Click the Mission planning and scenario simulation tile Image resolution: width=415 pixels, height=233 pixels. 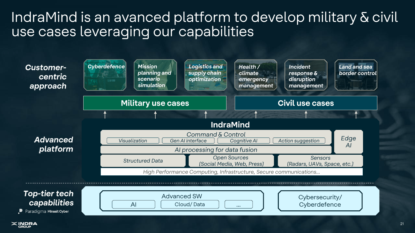point(155,75)
